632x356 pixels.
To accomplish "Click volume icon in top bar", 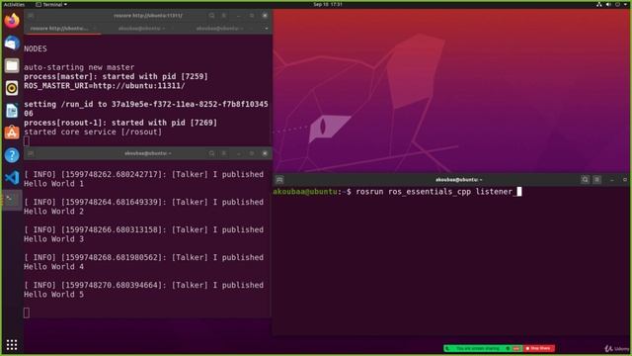I will pos(608,4).
